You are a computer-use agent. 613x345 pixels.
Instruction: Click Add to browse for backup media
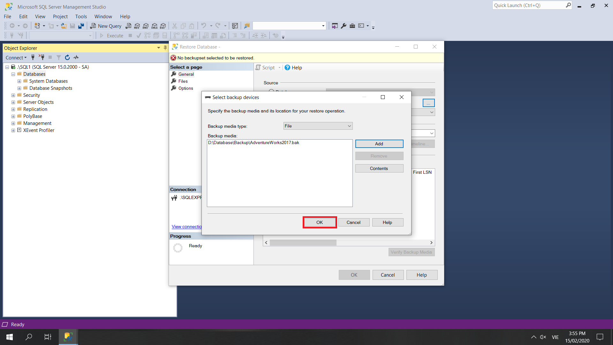[x=379, y=143]
